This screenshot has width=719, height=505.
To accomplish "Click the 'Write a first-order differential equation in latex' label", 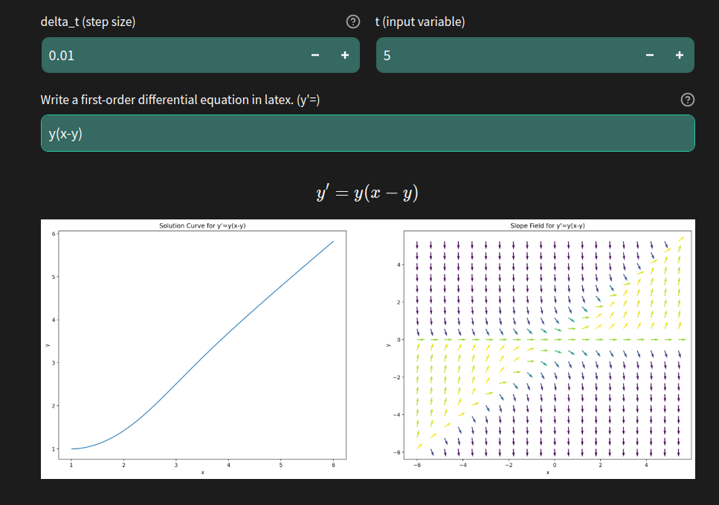I will (180, 100).
